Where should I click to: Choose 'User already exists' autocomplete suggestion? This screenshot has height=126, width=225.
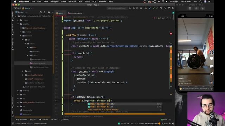coord(124,104)
